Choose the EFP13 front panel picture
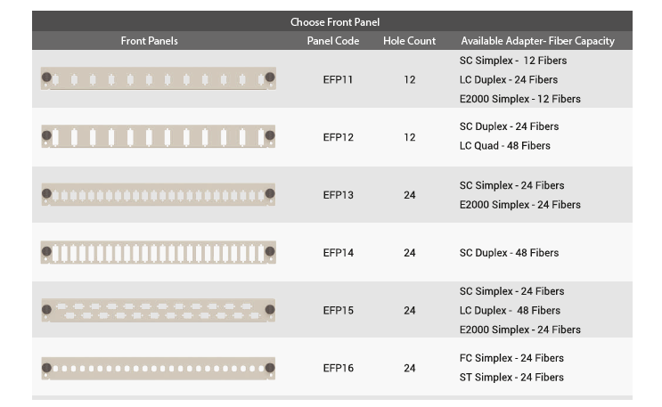The image size is (662, 407). (x=158, y=194)
